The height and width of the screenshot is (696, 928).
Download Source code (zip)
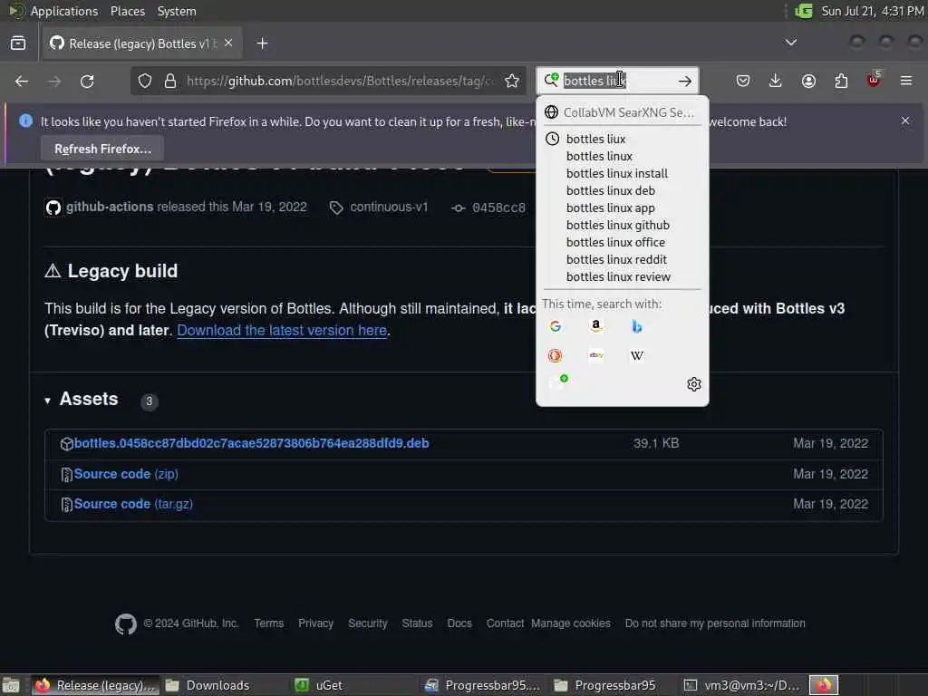point(126,474)
